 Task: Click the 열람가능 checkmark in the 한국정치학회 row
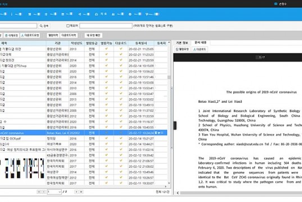tap(106, 183)
